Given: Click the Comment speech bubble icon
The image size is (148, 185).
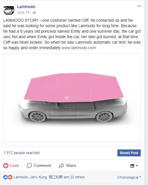Looking at the screenshot, I should pos(29,166).
